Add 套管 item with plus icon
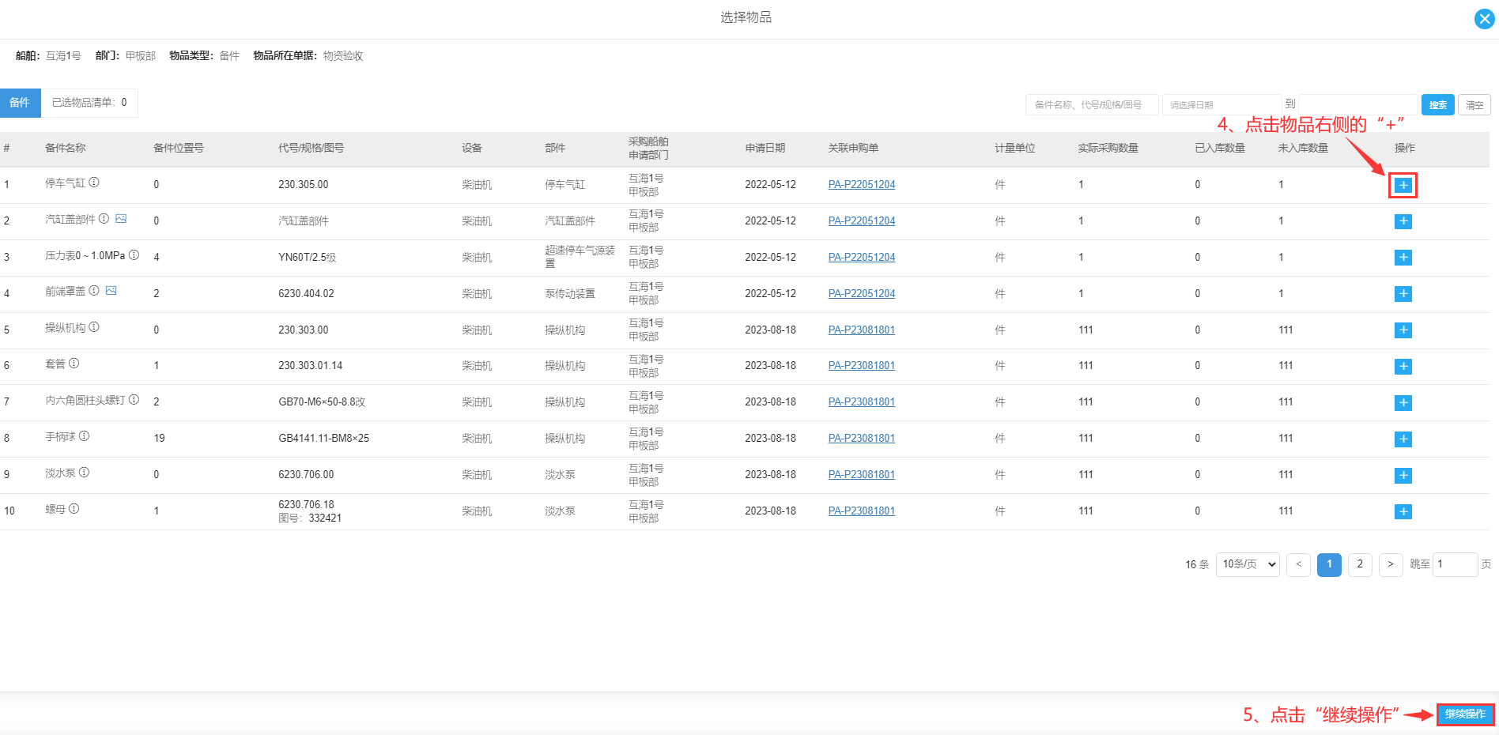Viewport: 1499px width, 735px height. pos(1403,367)
